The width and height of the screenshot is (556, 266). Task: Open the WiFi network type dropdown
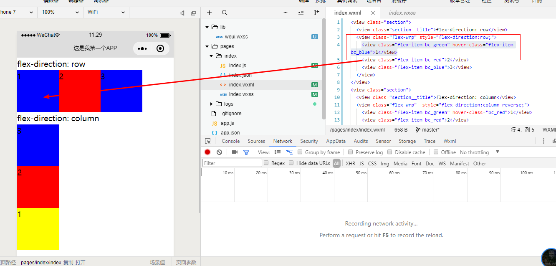tap(106, 13)
